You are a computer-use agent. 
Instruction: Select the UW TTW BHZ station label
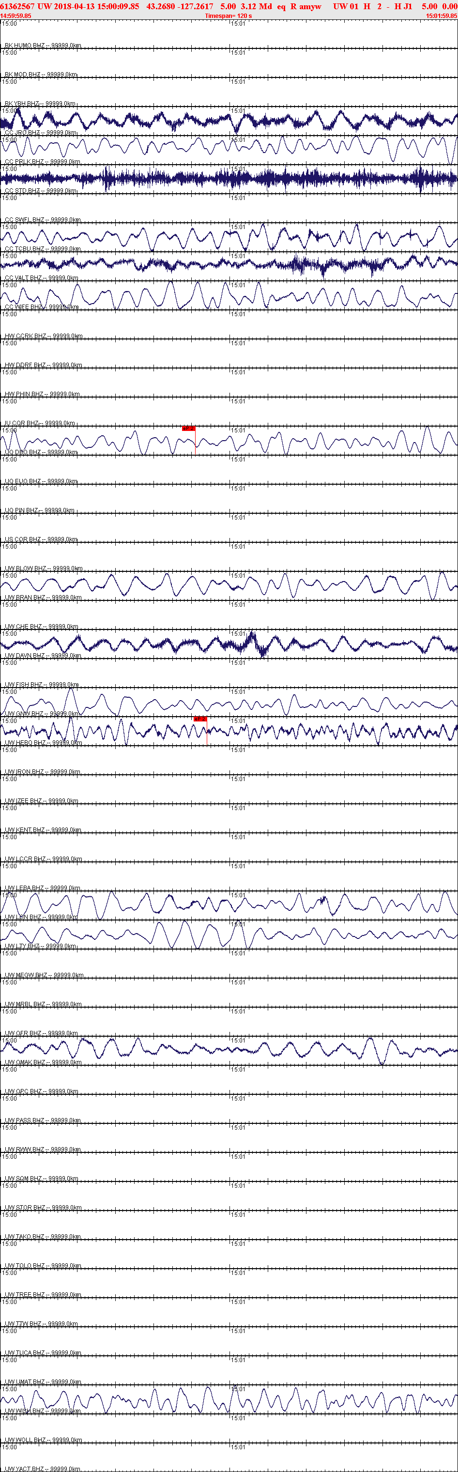41,1324
